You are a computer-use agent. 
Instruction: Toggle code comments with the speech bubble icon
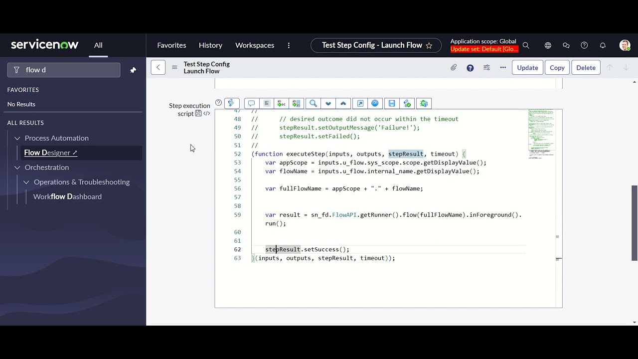(x=251, y=103)
